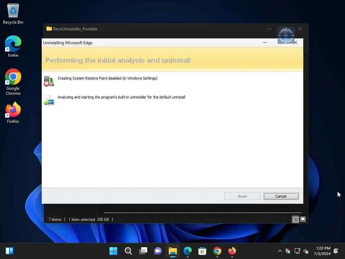Close the Uninstalling Microsoft Edge dialog

[x=295, y=42]
